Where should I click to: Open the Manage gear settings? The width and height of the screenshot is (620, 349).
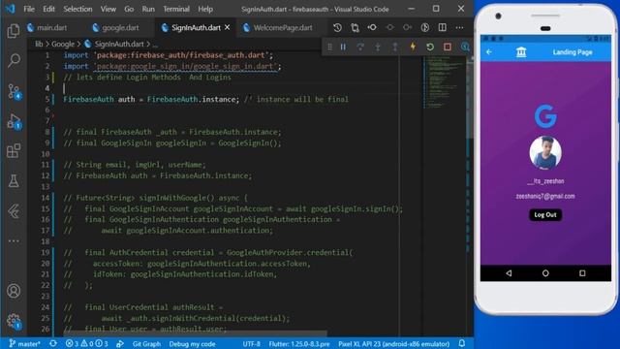(x=15, y=321)
